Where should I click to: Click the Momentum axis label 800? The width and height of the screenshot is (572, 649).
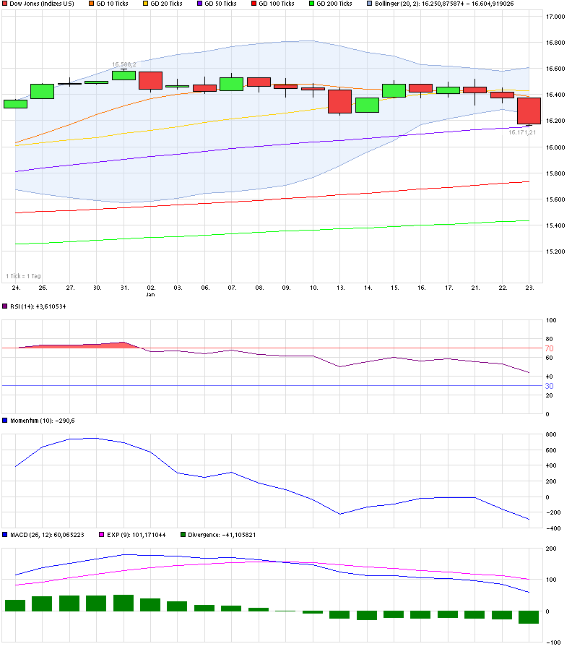click(x=551, y=434)
